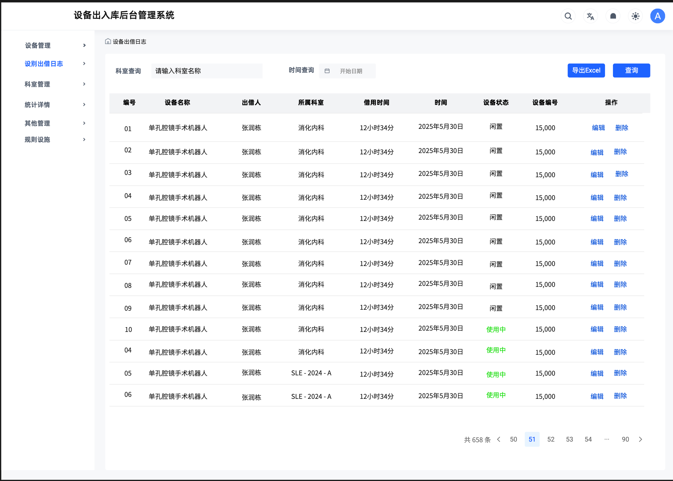Click calendar icon in start date field

[327, 71]
